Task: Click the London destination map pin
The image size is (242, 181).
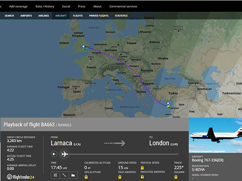Action: [83, 47]
